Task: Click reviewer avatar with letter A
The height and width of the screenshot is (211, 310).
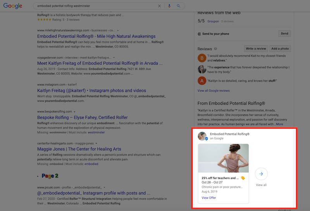Action: click(202, 81)
